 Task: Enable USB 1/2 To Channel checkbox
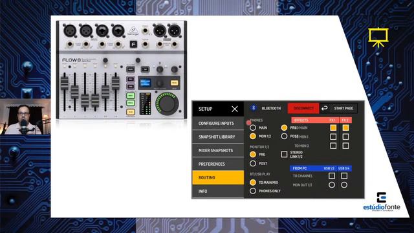pyautogui.click(x=332, y=175)
